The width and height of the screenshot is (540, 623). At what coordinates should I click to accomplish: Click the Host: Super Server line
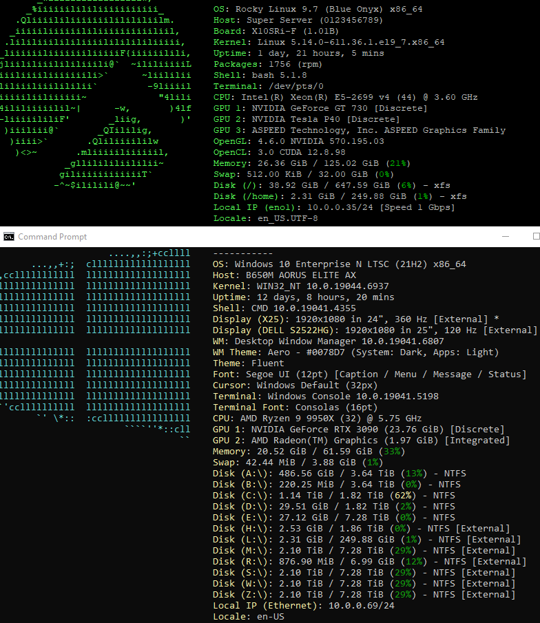coord(298,20)
